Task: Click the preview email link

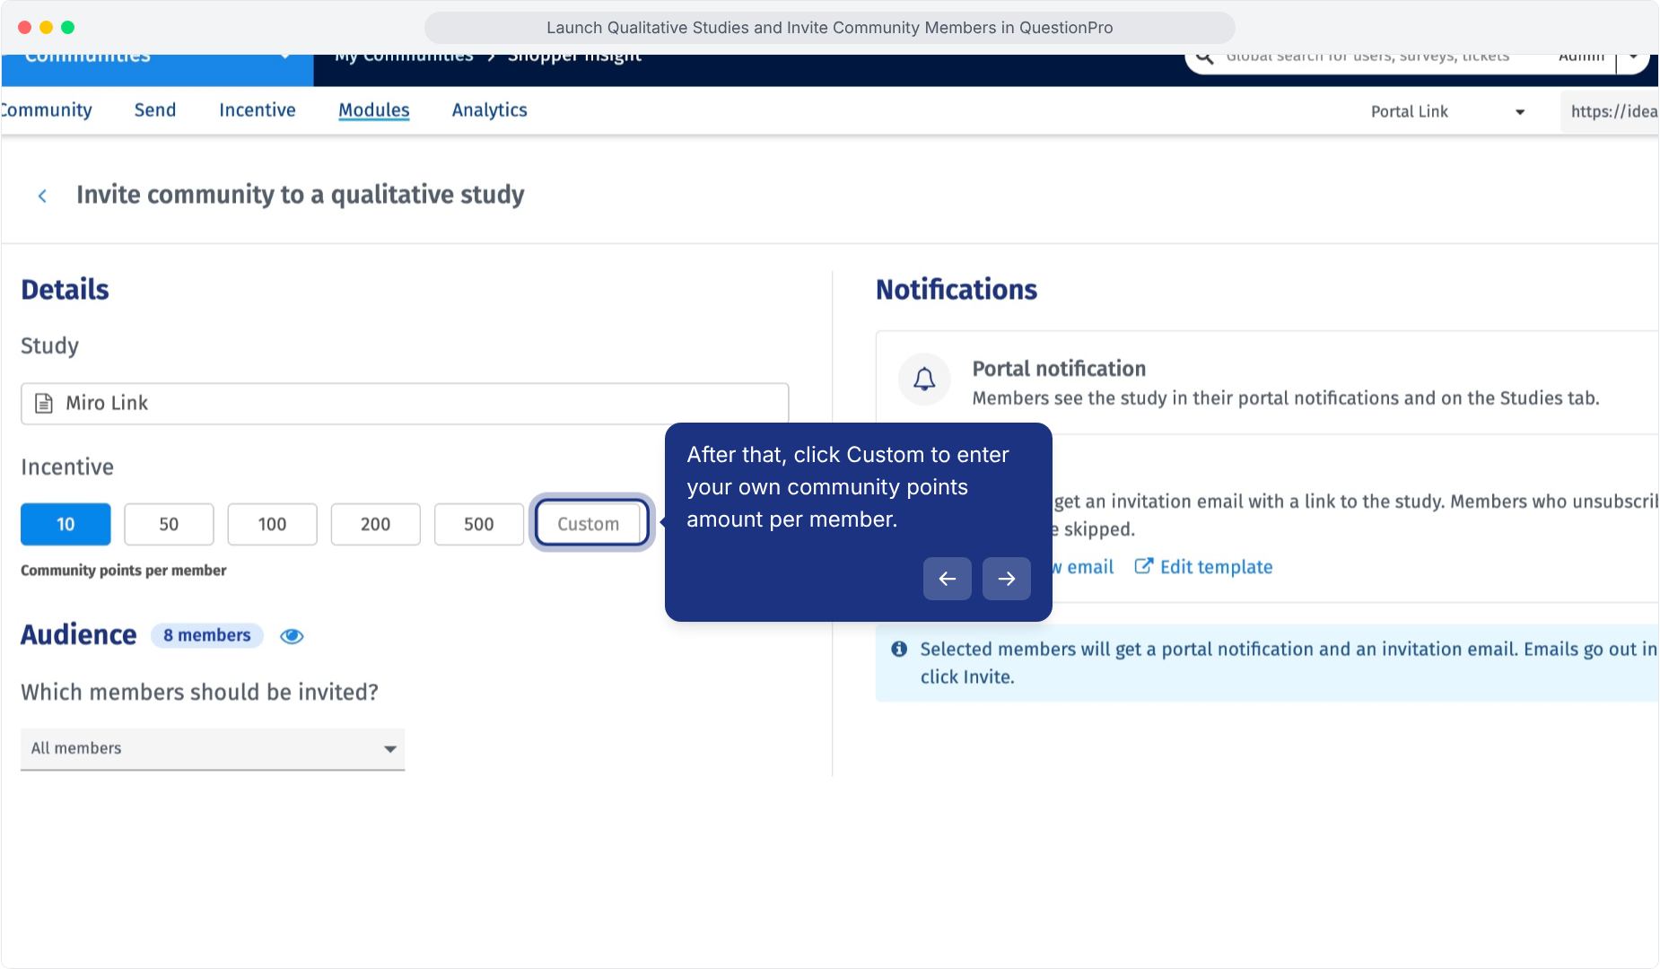Action: (1083, 567)
